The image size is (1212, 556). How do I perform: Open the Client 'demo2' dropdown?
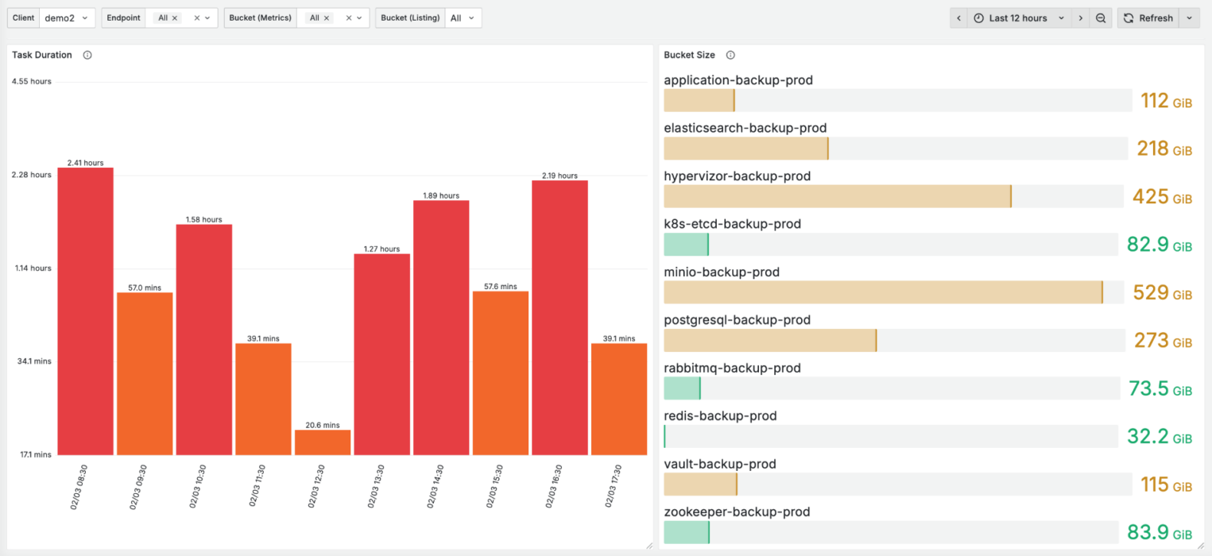[x=67, y=18]
